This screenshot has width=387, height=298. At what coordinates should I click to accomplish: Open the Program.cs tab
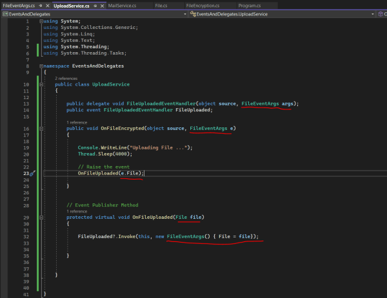tap(250, 6)
